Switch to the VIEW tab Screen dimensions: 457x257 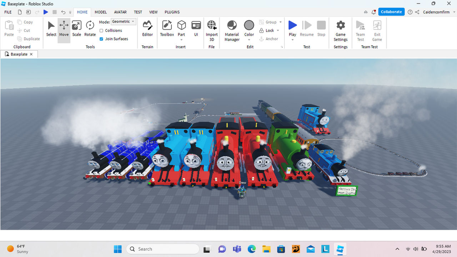[x=153, y=12]
